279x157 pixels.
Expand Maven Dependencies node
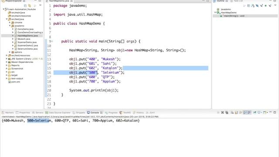[7, 62]
